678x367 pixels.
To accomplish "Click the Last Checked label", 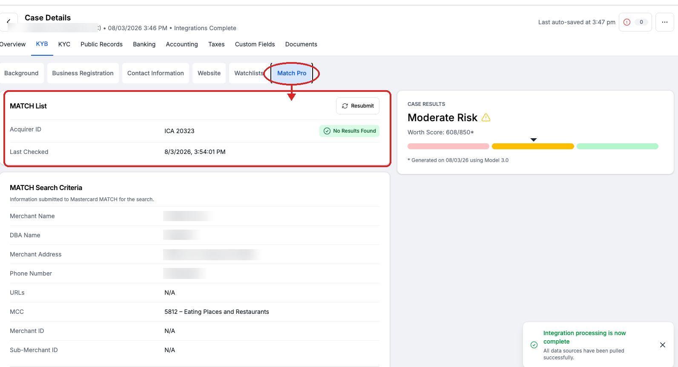I will [x=29, y=152].
